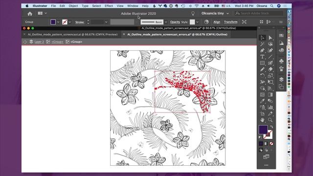
Task: Select the Slice tool
Action: (x=270, y=114)
